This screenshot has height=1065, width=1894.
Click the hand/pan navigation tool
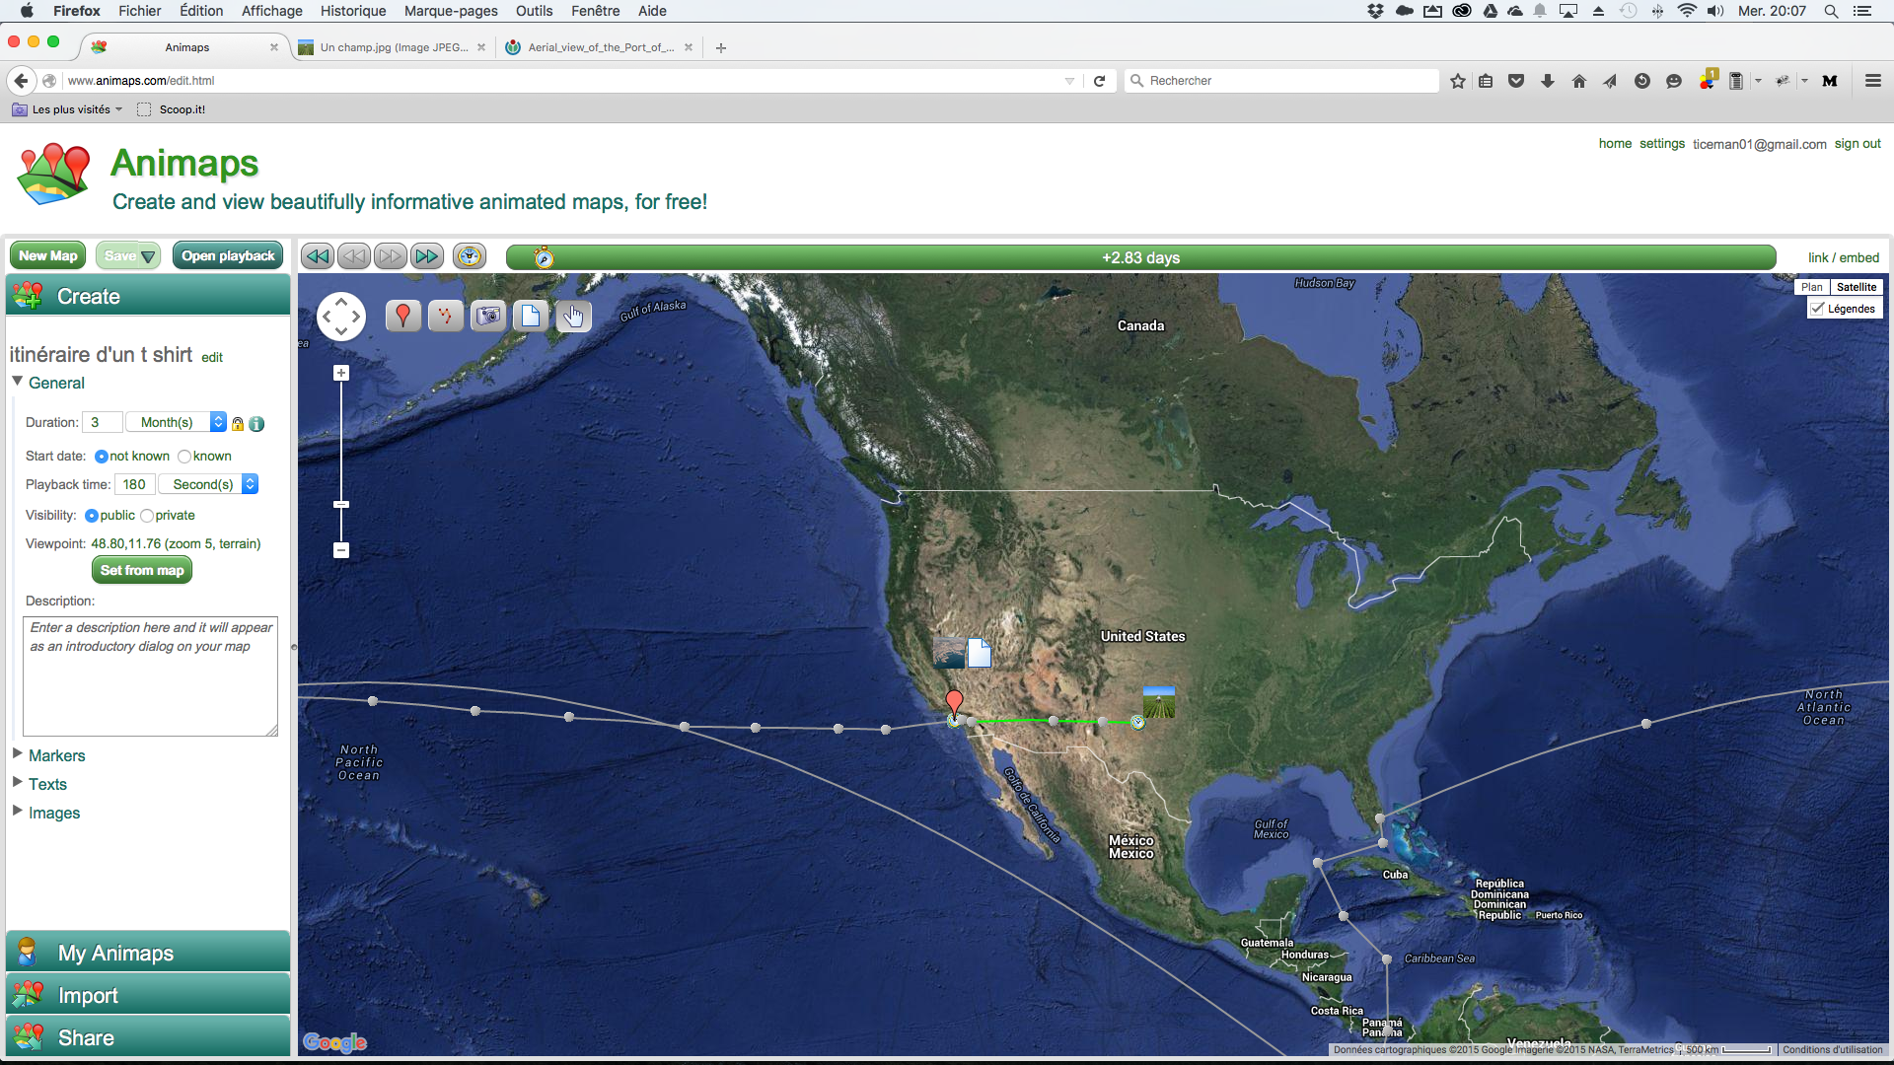coord(574,318)
